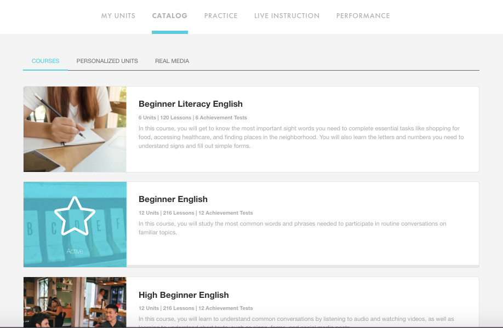Open the Beginner Literacy English course title
Image resolution: width=503 pixels, height=328 pixels.
point(191,104)
